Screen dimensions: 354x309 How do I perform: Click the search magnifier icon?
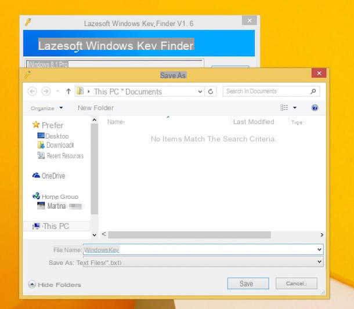(x=313, y=91)
